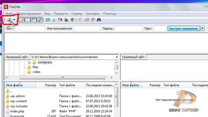This screenshot has height=117, width=208.
Task: Sort local files by Имя файла column
Action: pyautogui.click(x=20, y=85)
